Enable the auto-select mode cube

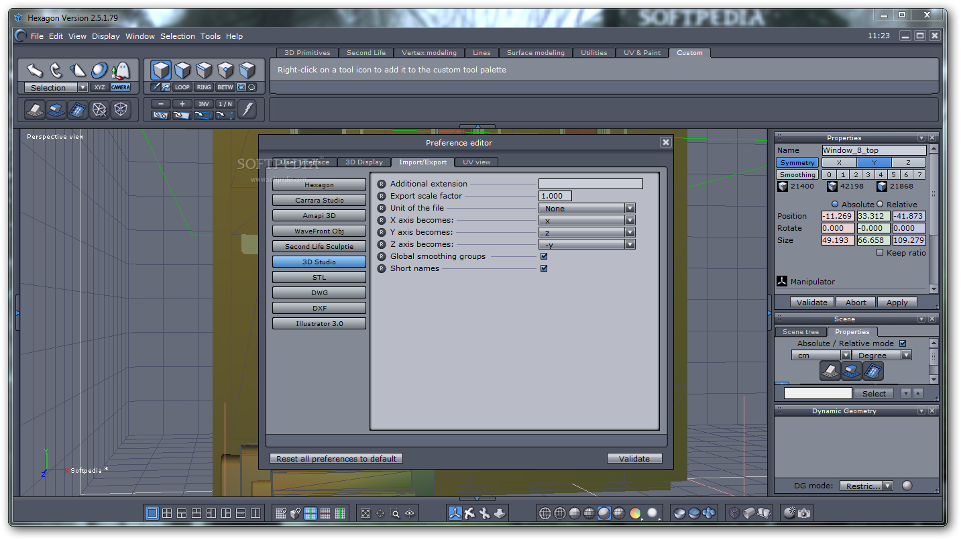(x=247, y=70)
